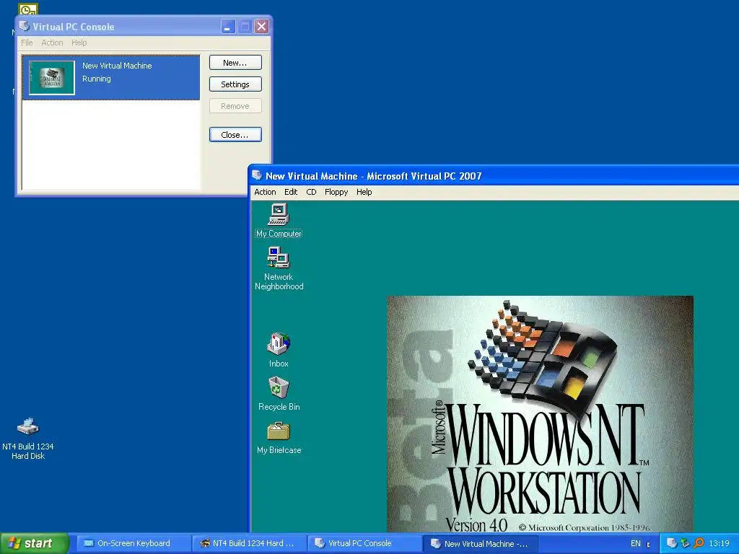Click the magnifier tray icon beside the clock
The image size is (739, 554).
(x=699, y=543)
